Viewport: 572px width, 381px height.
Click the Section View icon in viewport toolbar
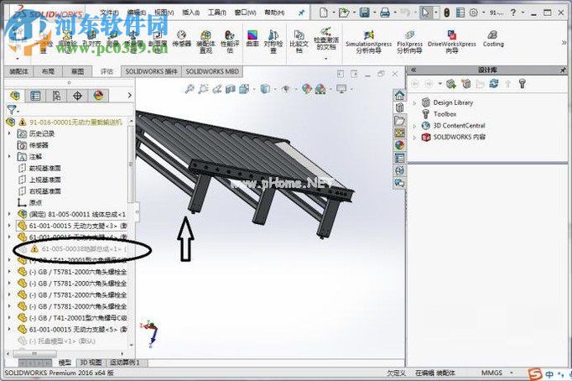[230, 89]
